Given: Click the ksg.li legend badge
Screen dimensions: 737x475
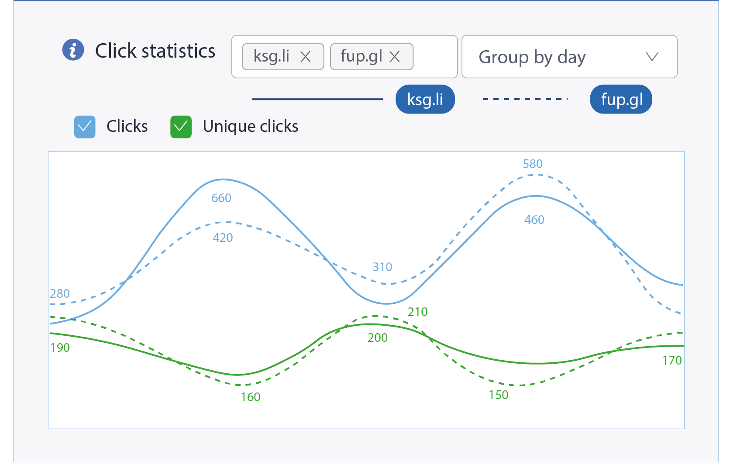Looking at the screenshot, I should point(425,99).
